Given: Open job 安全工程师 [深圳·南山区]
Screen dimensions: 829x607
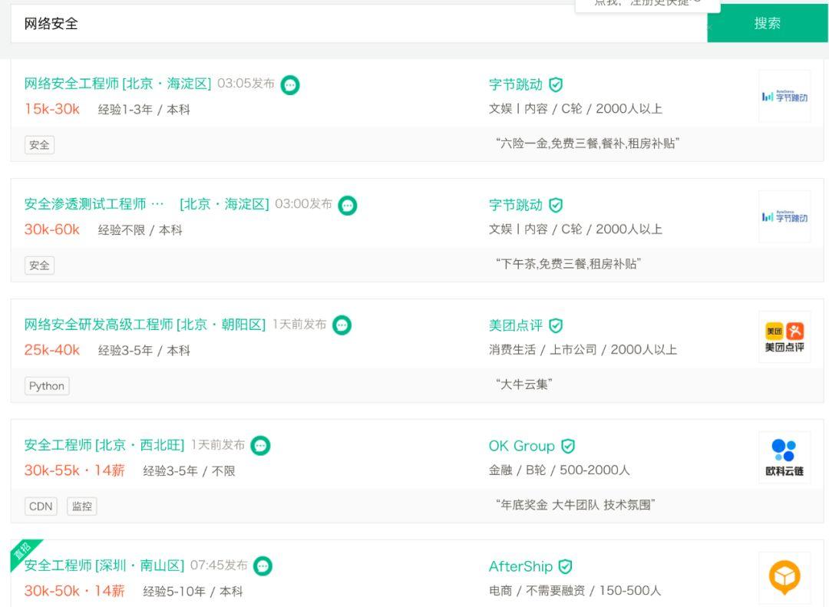Looking at the screenshot, I should [104, 566].
